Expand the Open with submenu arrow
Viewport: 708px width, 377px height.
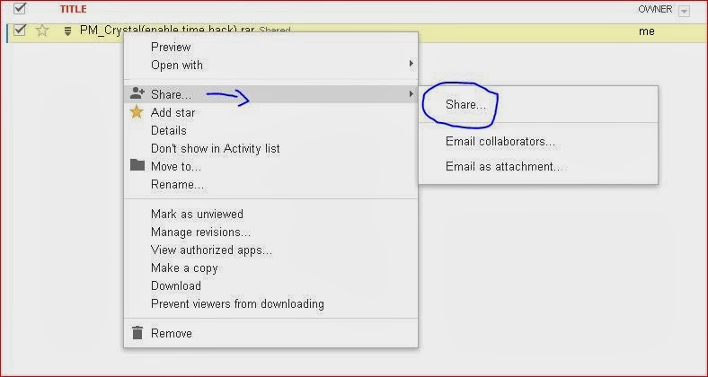pos(411,64)
